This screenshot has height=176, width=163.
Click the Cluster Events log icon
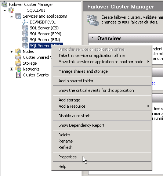pyautogui.click(x=18, y=75)
